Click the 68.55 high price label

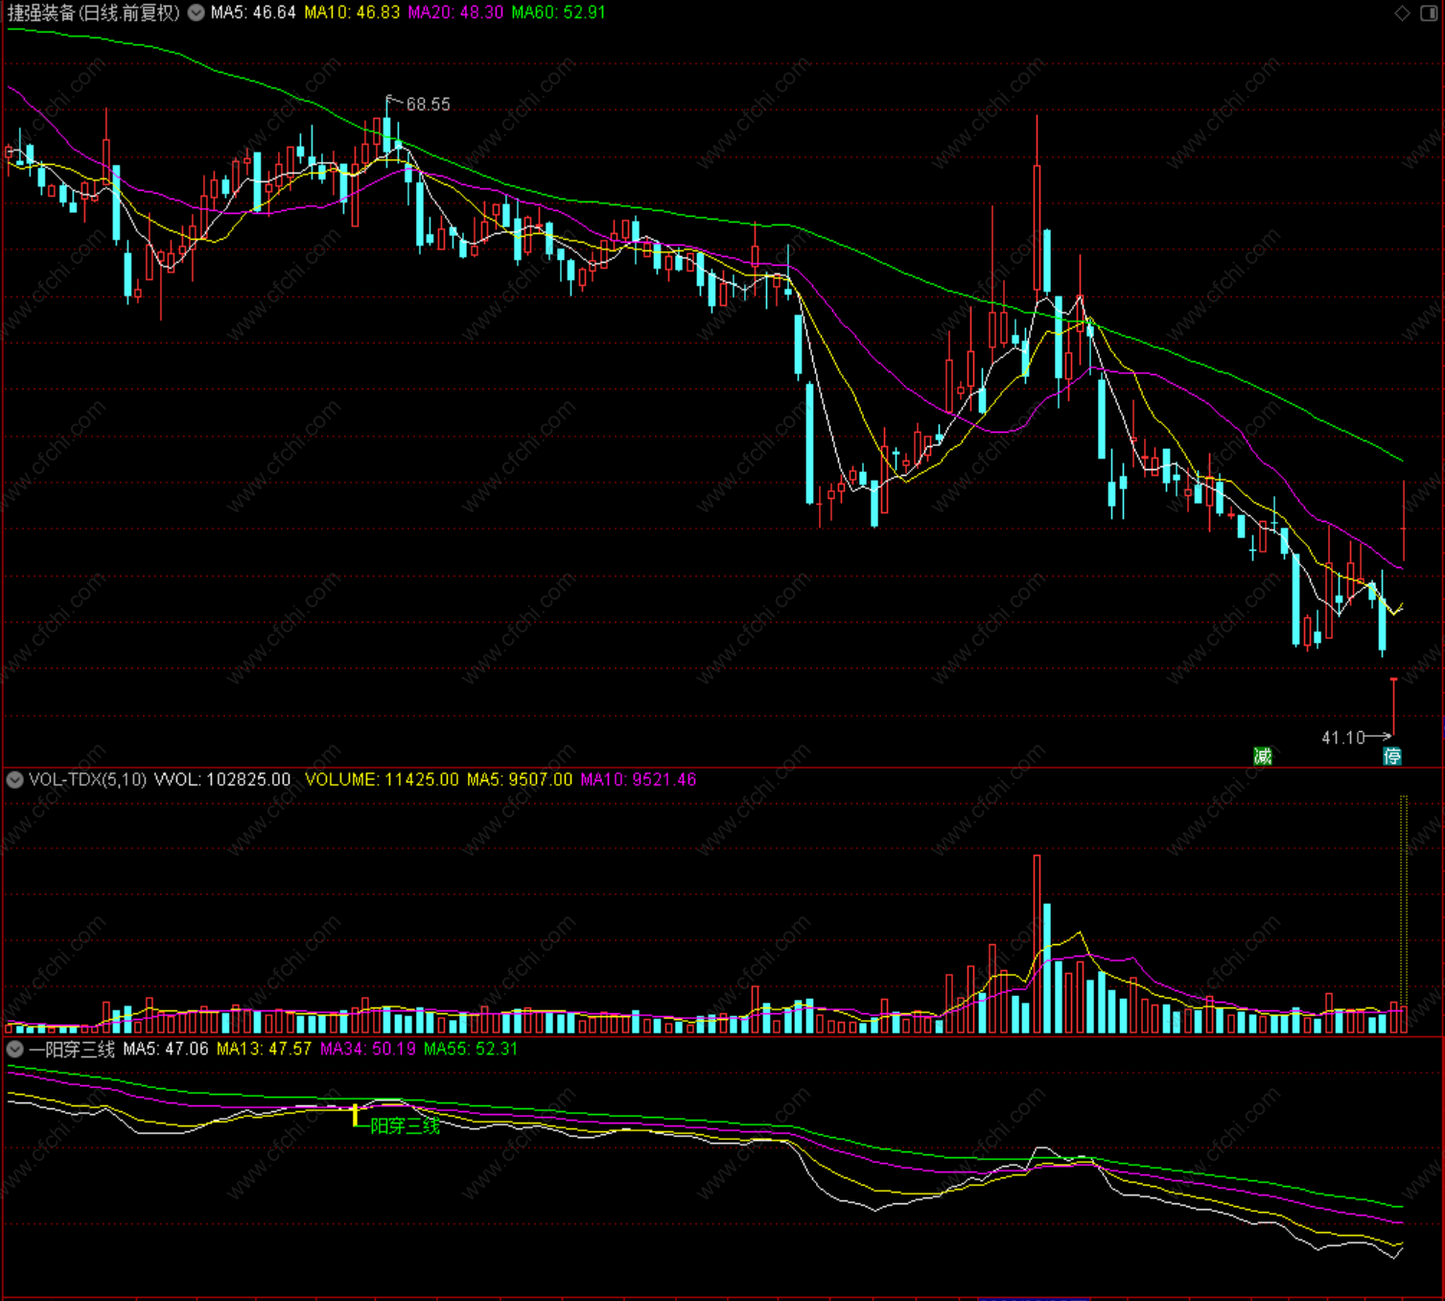[x=428, y=104]
